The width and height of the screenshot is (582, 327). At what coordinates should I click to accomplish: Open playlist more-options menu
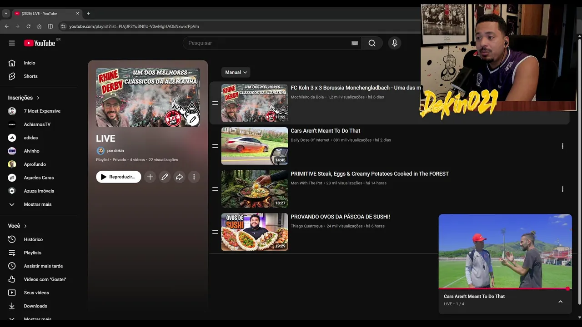click(x=194, y=177)
